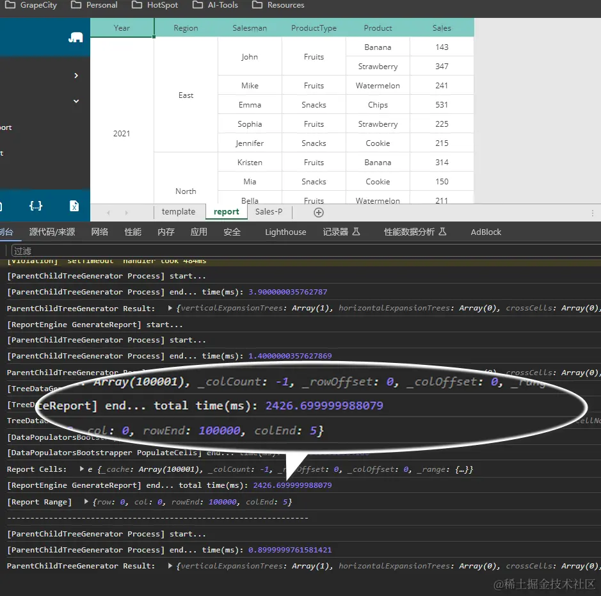Open the Resources bookmarks folder

(278, 5)
